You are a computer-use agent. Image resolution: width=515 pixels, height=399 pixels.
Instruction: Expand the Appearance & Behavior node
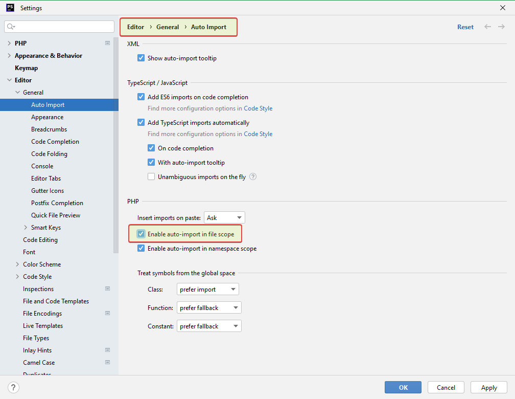[9, 56]
